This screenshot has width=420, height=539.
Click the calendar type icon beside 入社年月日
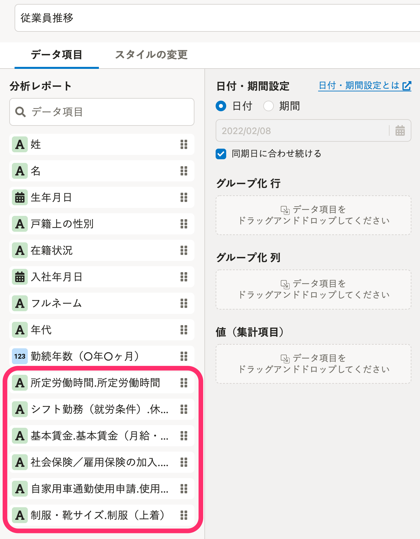[20, 277]
